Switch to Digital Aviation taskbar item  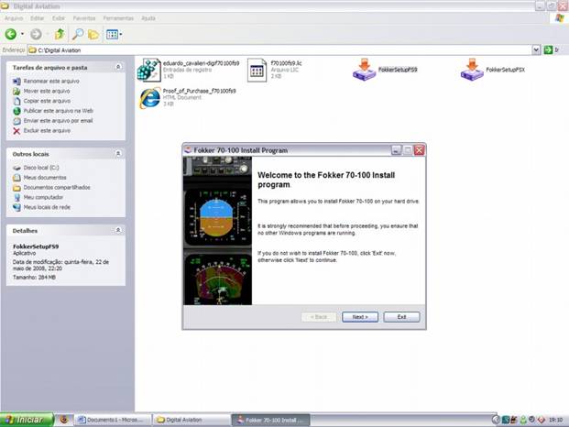point(191,420)
